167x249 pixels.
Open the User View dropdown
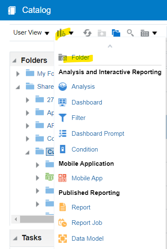click(x=31, y=33)
